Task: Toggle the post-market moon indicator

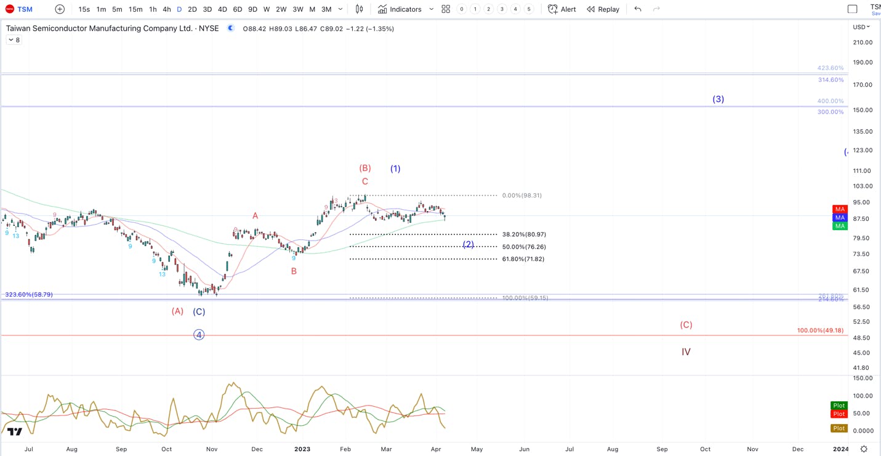Action: (230, 28)
